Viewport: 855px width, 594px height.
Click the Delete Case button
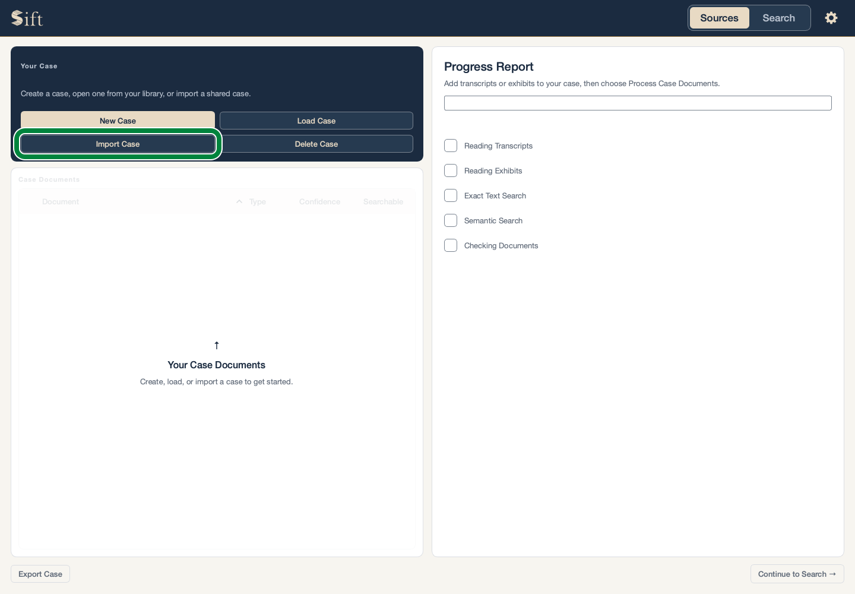pyautogui.click(x=316, y=144)
